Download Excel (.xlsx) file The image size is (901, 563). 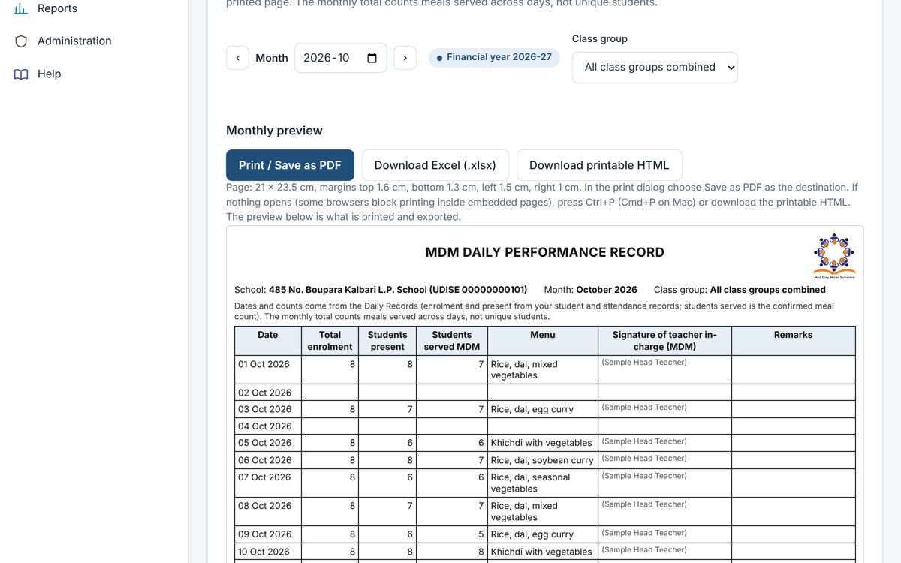tap(435, 165)
